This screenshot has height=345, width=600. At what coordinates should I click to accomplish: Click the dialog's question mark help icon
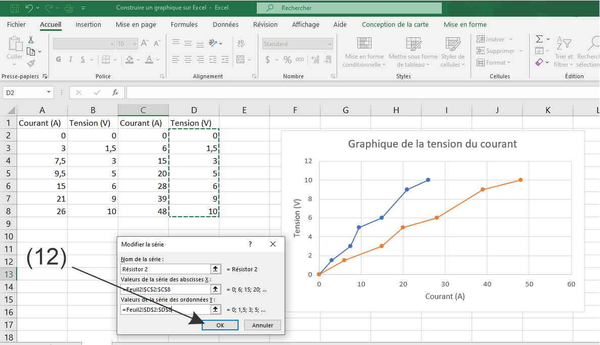tap(250, 244)
